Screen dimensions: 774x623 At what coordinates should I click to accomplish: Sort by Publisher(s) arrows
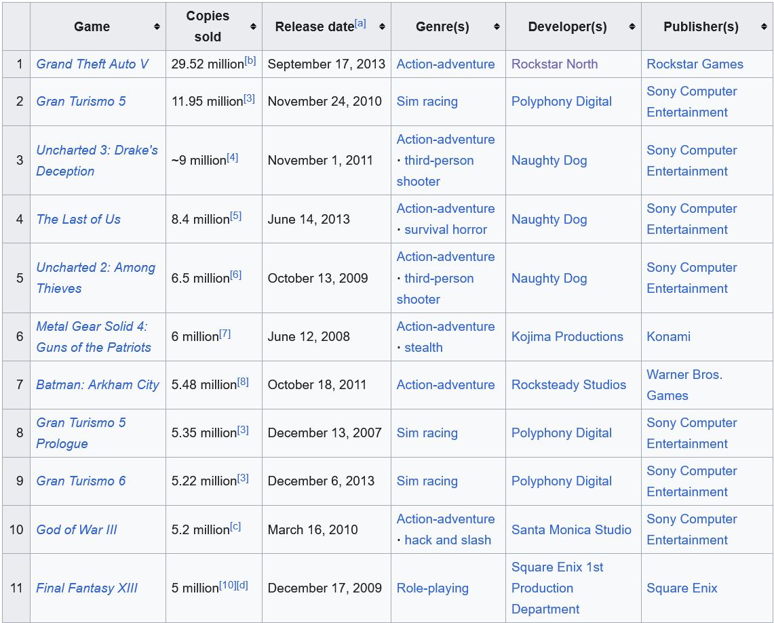[764, 26]
